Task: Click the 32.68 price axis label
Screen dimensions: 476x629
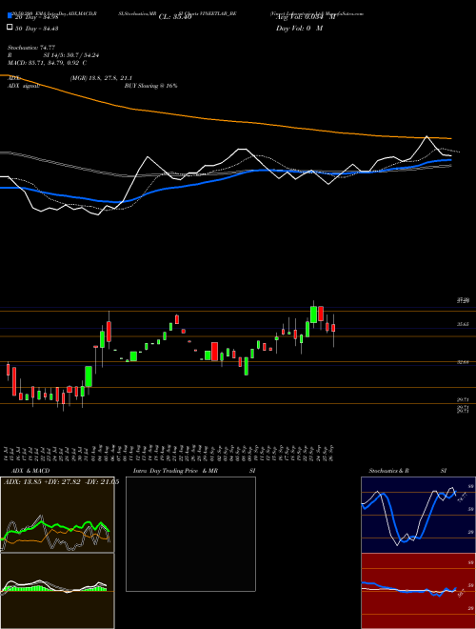Action: [x=464, y=362]
